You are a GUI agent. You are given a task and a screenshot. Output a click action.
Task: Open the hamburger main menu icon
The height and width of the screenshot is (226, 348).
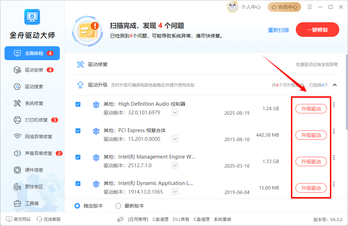pyautogui.click(x=310, y=7)
